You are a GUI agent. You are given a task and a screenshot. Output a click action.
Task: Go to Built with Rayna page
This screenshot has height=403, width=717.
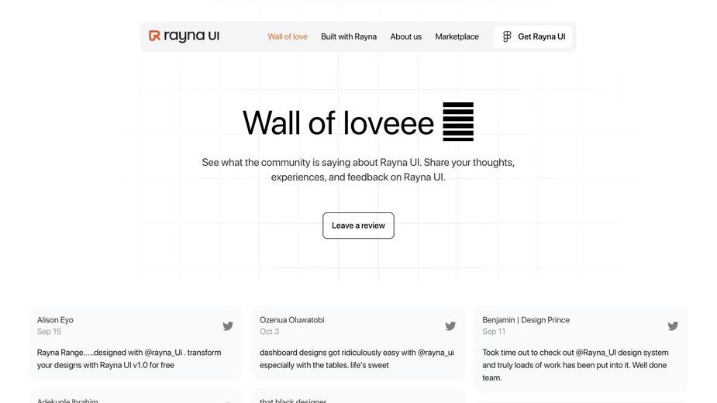[x=349, y=36]
